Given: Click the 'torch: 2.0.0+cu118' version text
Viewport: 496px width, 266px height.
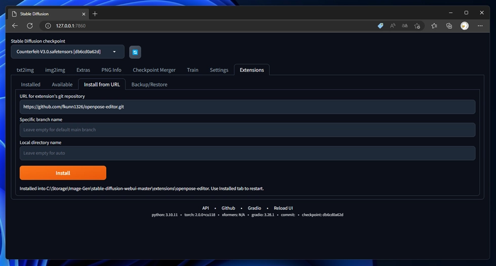Looking at the screenshot, I should click(199, 215).
